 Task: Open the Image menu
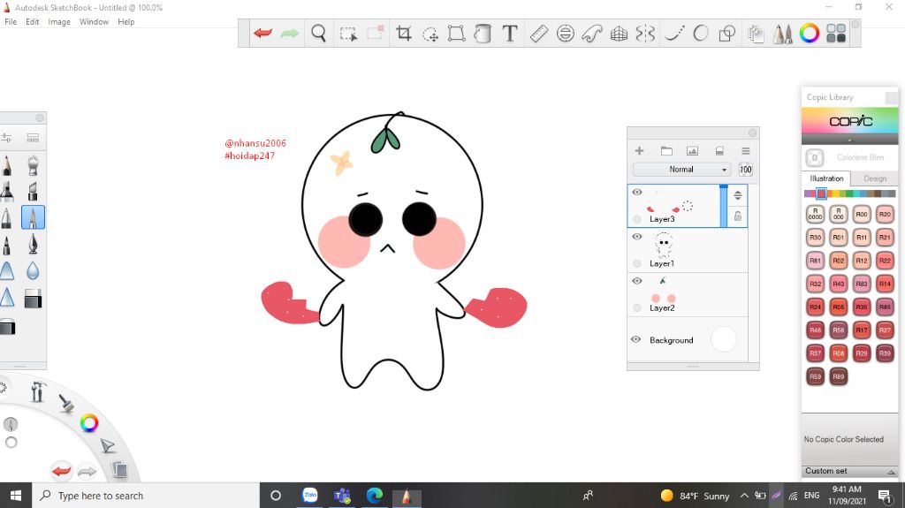pyautogui.click(x=59, y=22)
